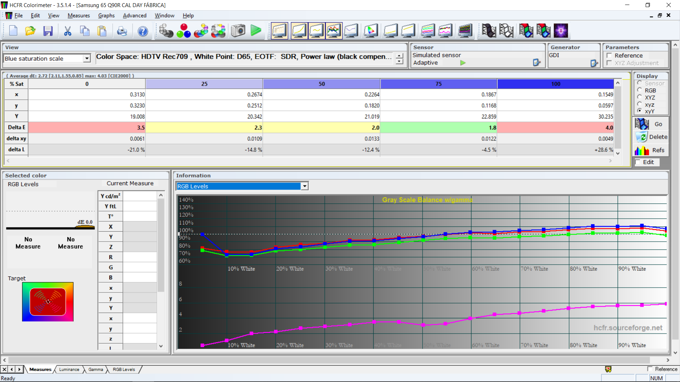Click the purple plasma pattern icon

(x=561, y=31)
